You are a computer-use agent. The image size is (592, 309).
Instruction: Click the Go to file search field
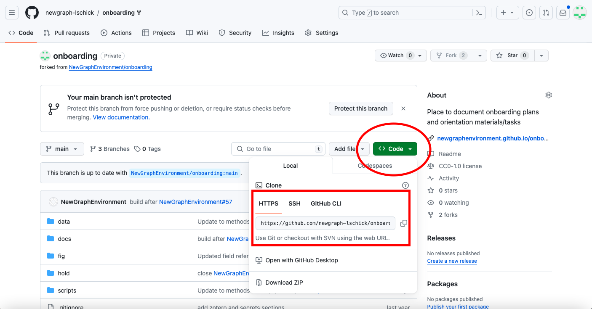pyautogui.click(x=278, y=149)
